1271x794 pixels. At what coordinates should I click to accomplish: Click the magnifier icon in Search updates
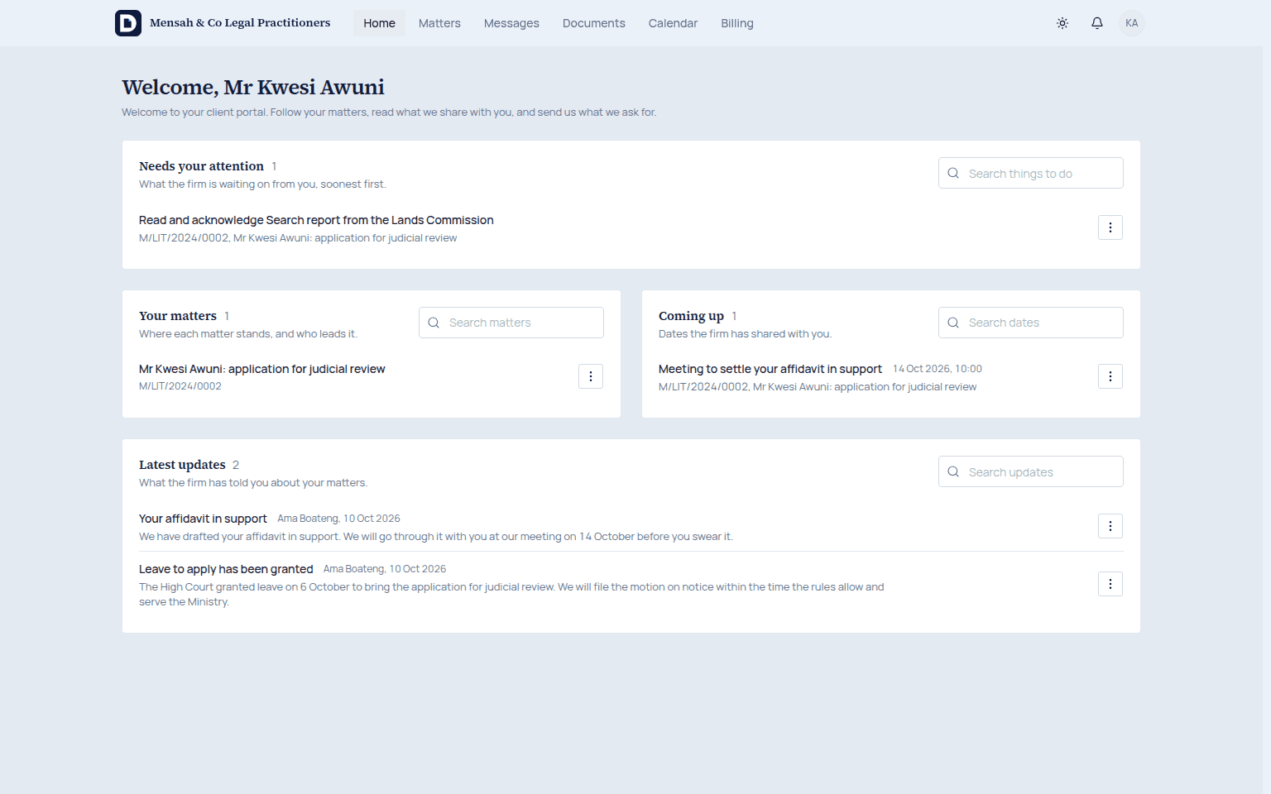pos(953,471)
